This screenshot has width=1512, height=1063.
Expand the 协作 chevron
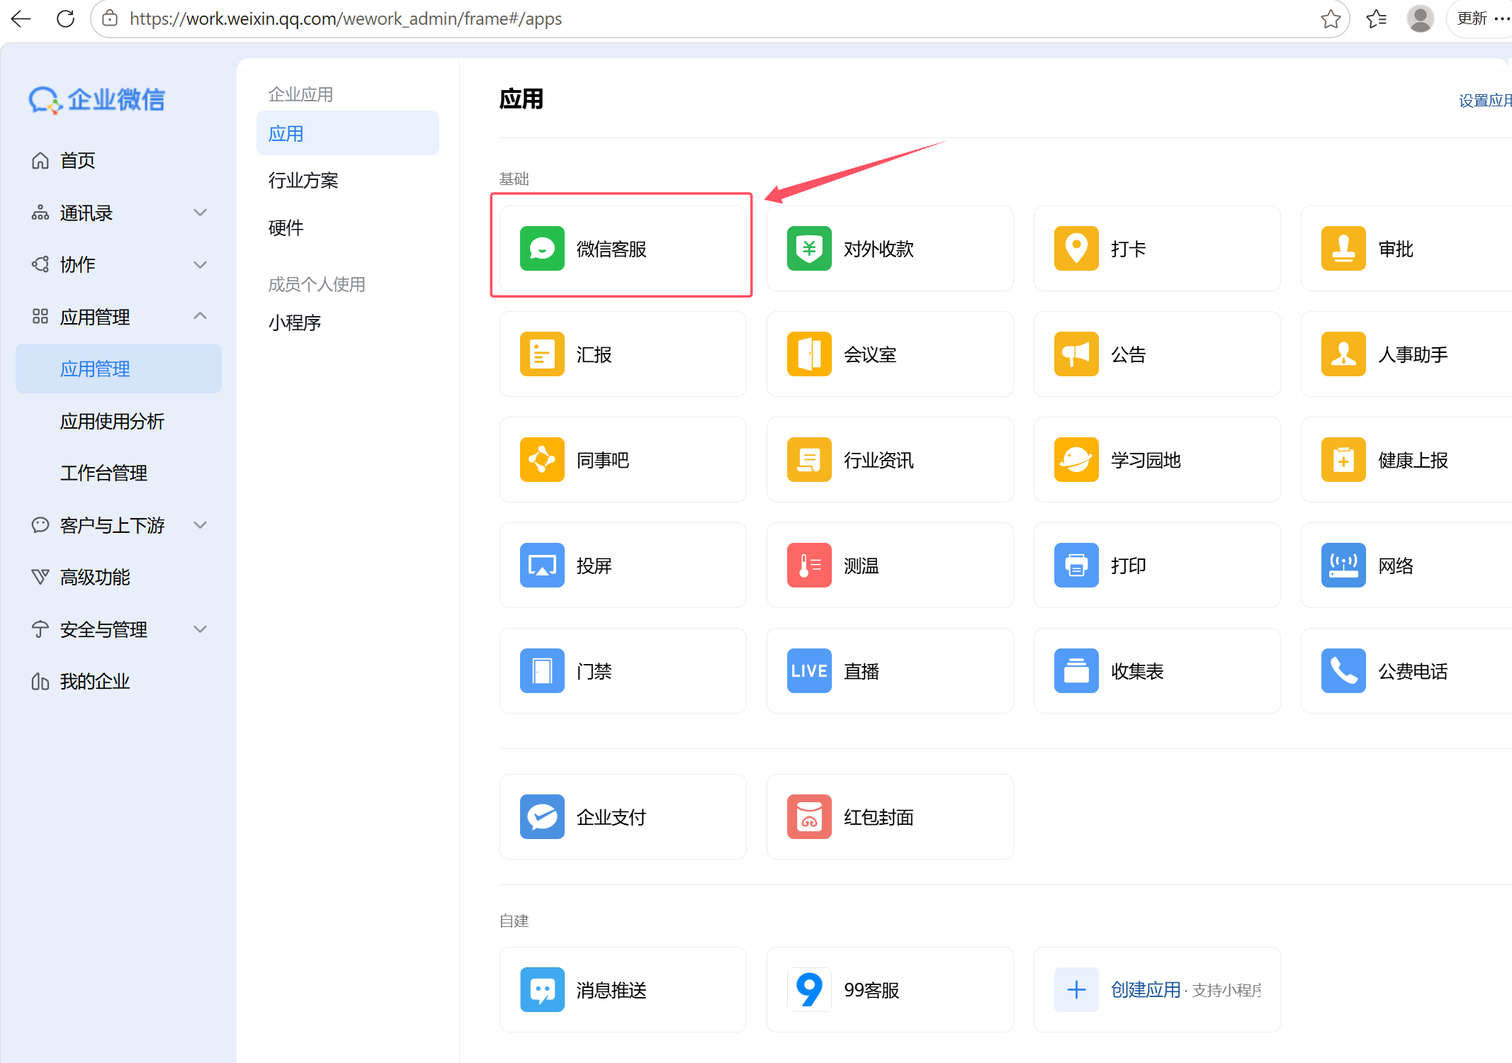pyautogui.click(x=201, y=265)
